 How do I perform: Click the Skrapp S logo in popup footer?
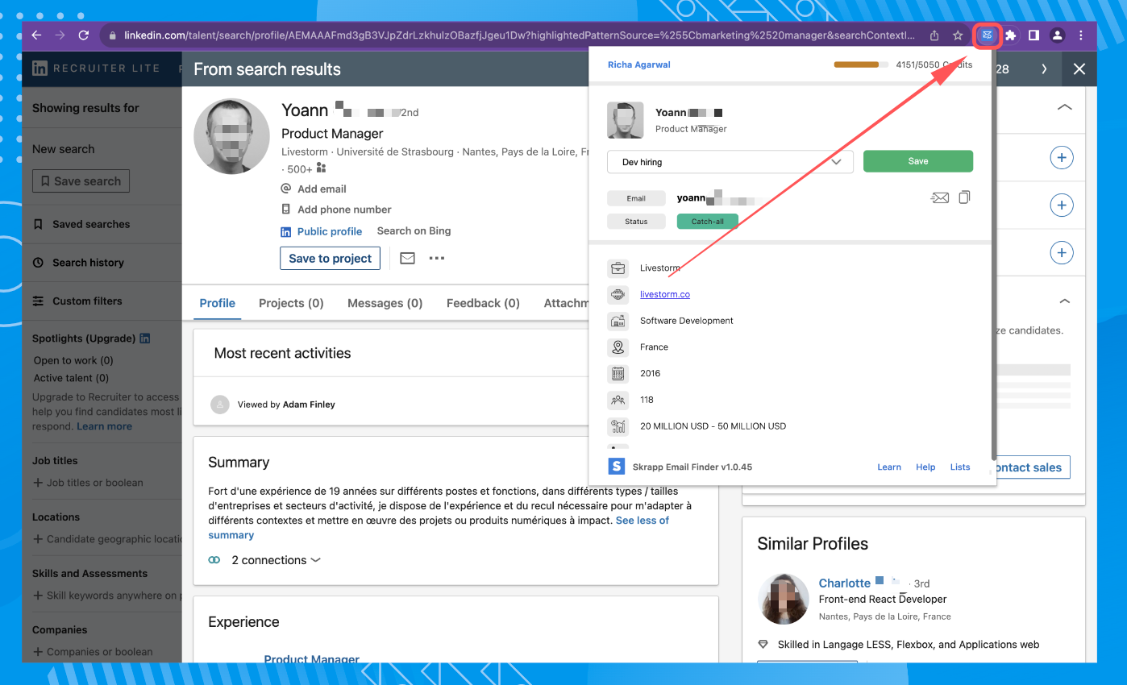coord(617,466)
